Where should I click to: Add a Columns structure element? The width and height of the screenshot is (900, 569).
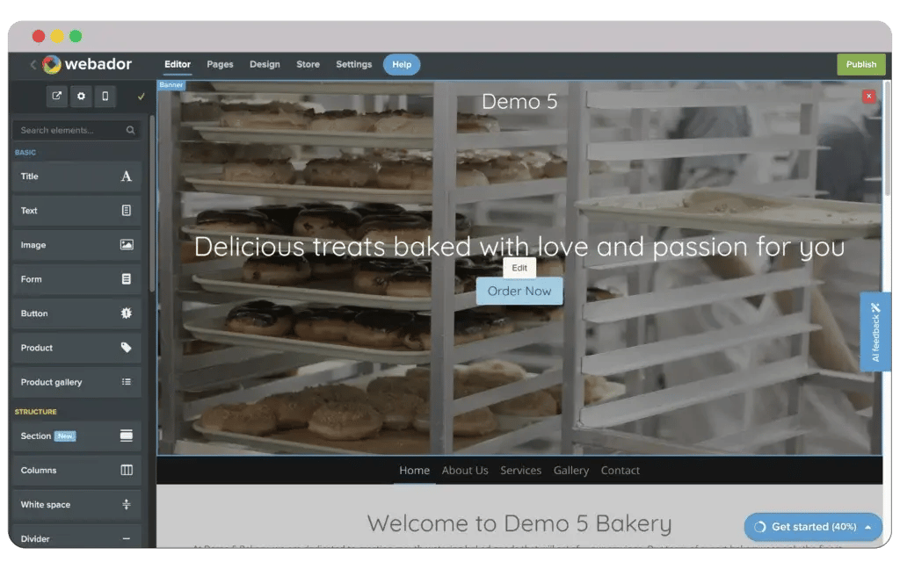(x=76, y=471)
